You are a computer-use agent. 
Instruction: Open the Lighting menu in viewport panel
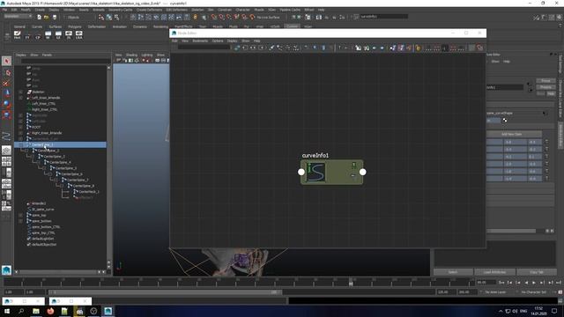pos(147,55)
